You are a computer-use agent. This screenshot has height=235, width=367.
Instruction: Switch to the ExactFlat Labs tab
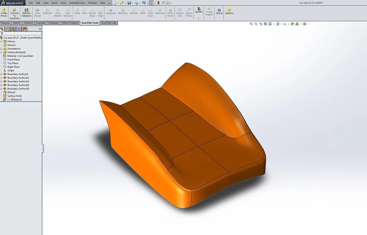coord(108,23)
